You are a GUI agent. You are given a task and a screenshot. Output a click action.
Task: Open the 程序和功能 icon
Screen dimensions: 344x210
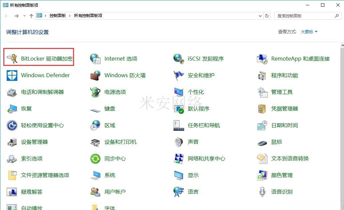tap(262, 76)
